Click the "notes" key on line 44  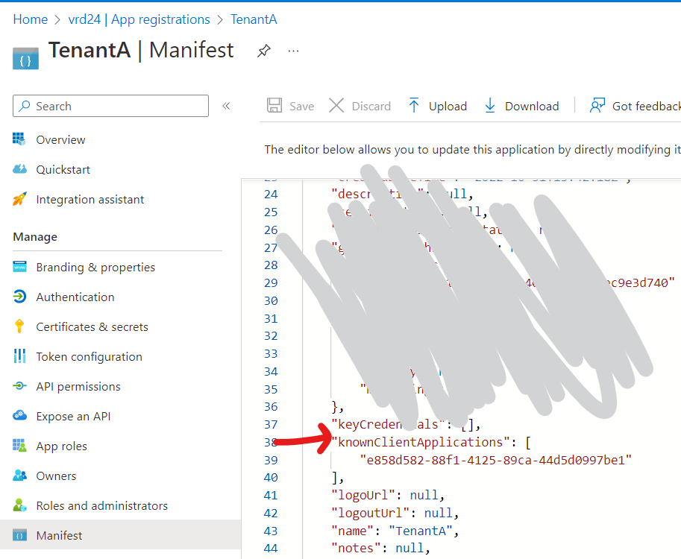pos(356,548)
